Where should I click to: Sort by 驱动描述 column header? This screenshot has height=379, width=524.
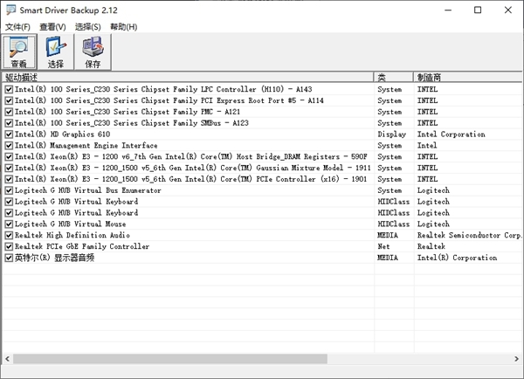click(x=188, y=77)
